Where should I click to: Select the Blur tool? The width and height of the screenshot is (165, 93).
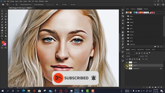(x=6, y=28)
